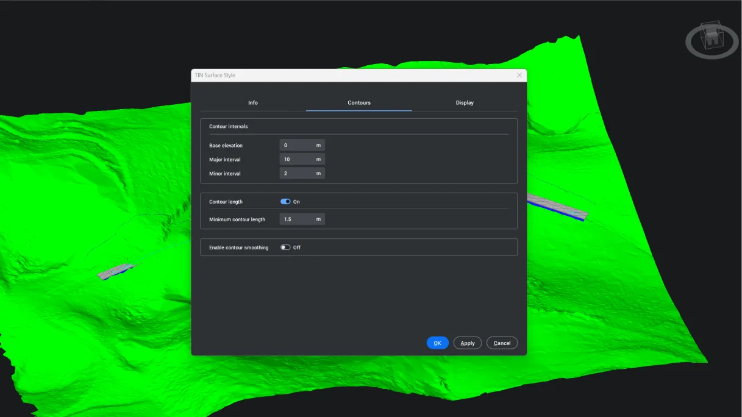Click the 'Minimum contour length' label
The width and height of the screenshot is (742, 417).
[237, 219]
